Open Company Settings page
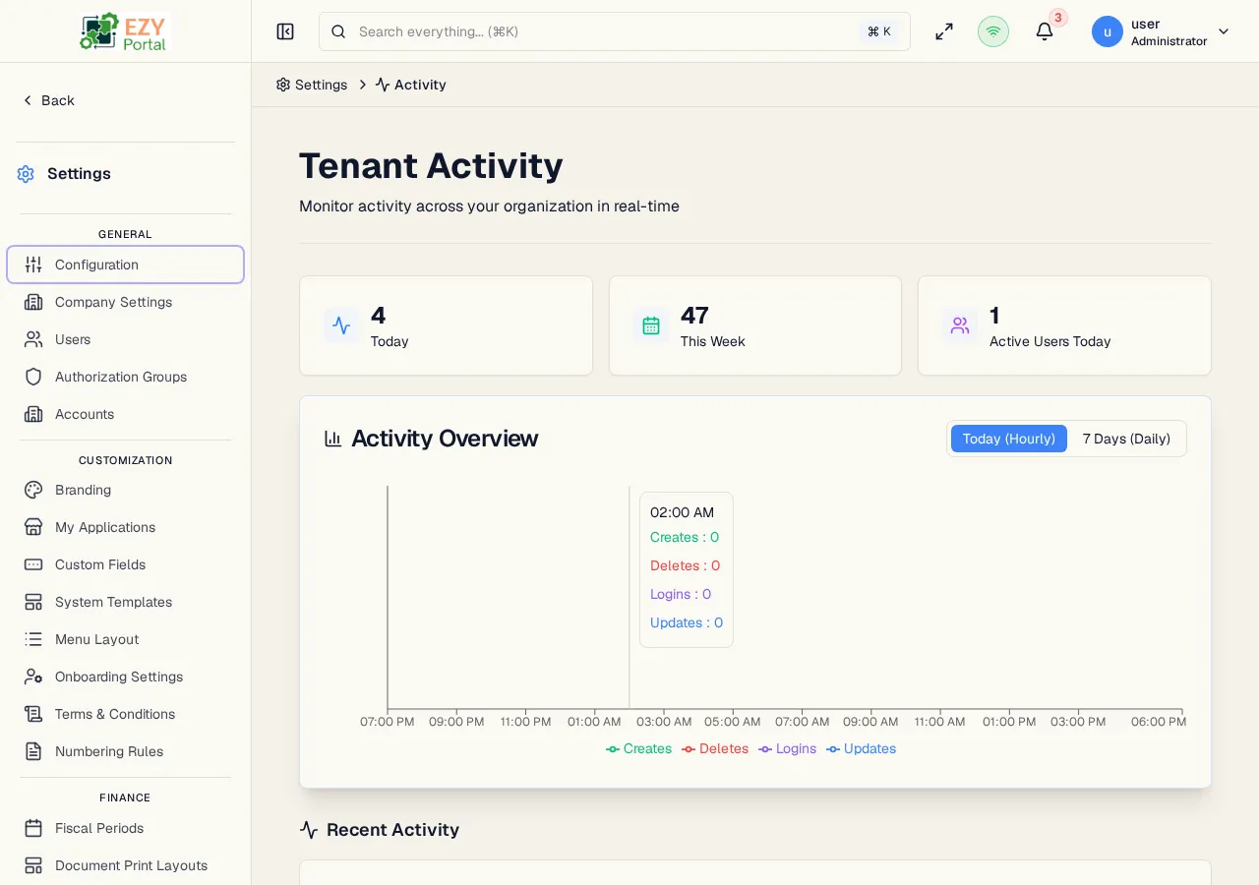The height and width of the screenshot is (885, 1259). 125,302
